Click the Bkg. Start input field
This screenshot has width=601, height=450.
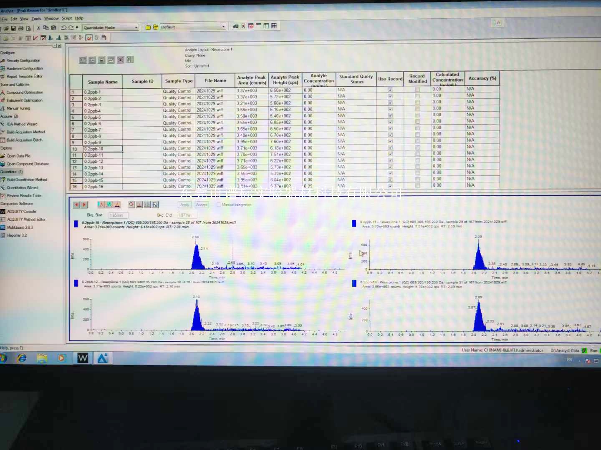(118, 215)
